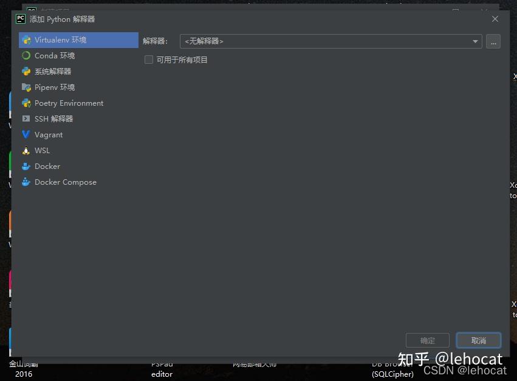Click the Conda green ring icon
The image size is (517, 381).
click(x=26, y=55)
